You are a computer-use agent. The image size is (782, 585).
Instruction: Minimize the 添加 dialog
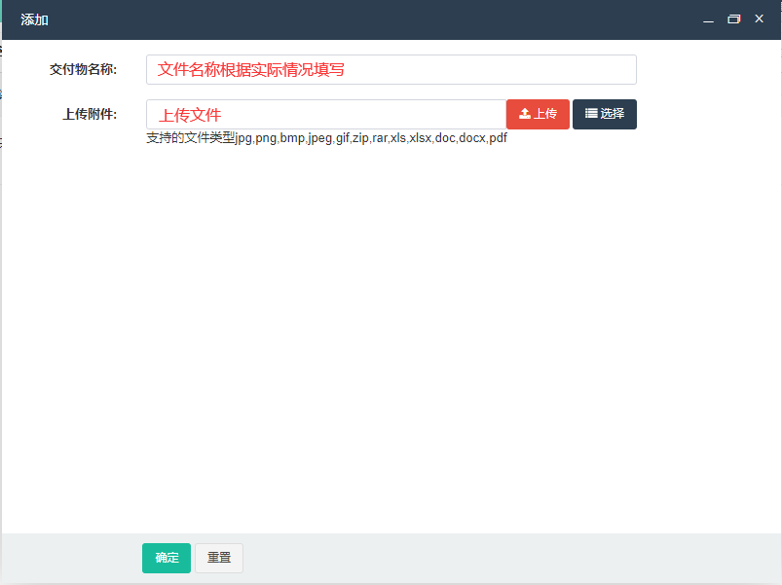[x=708, y=19]
